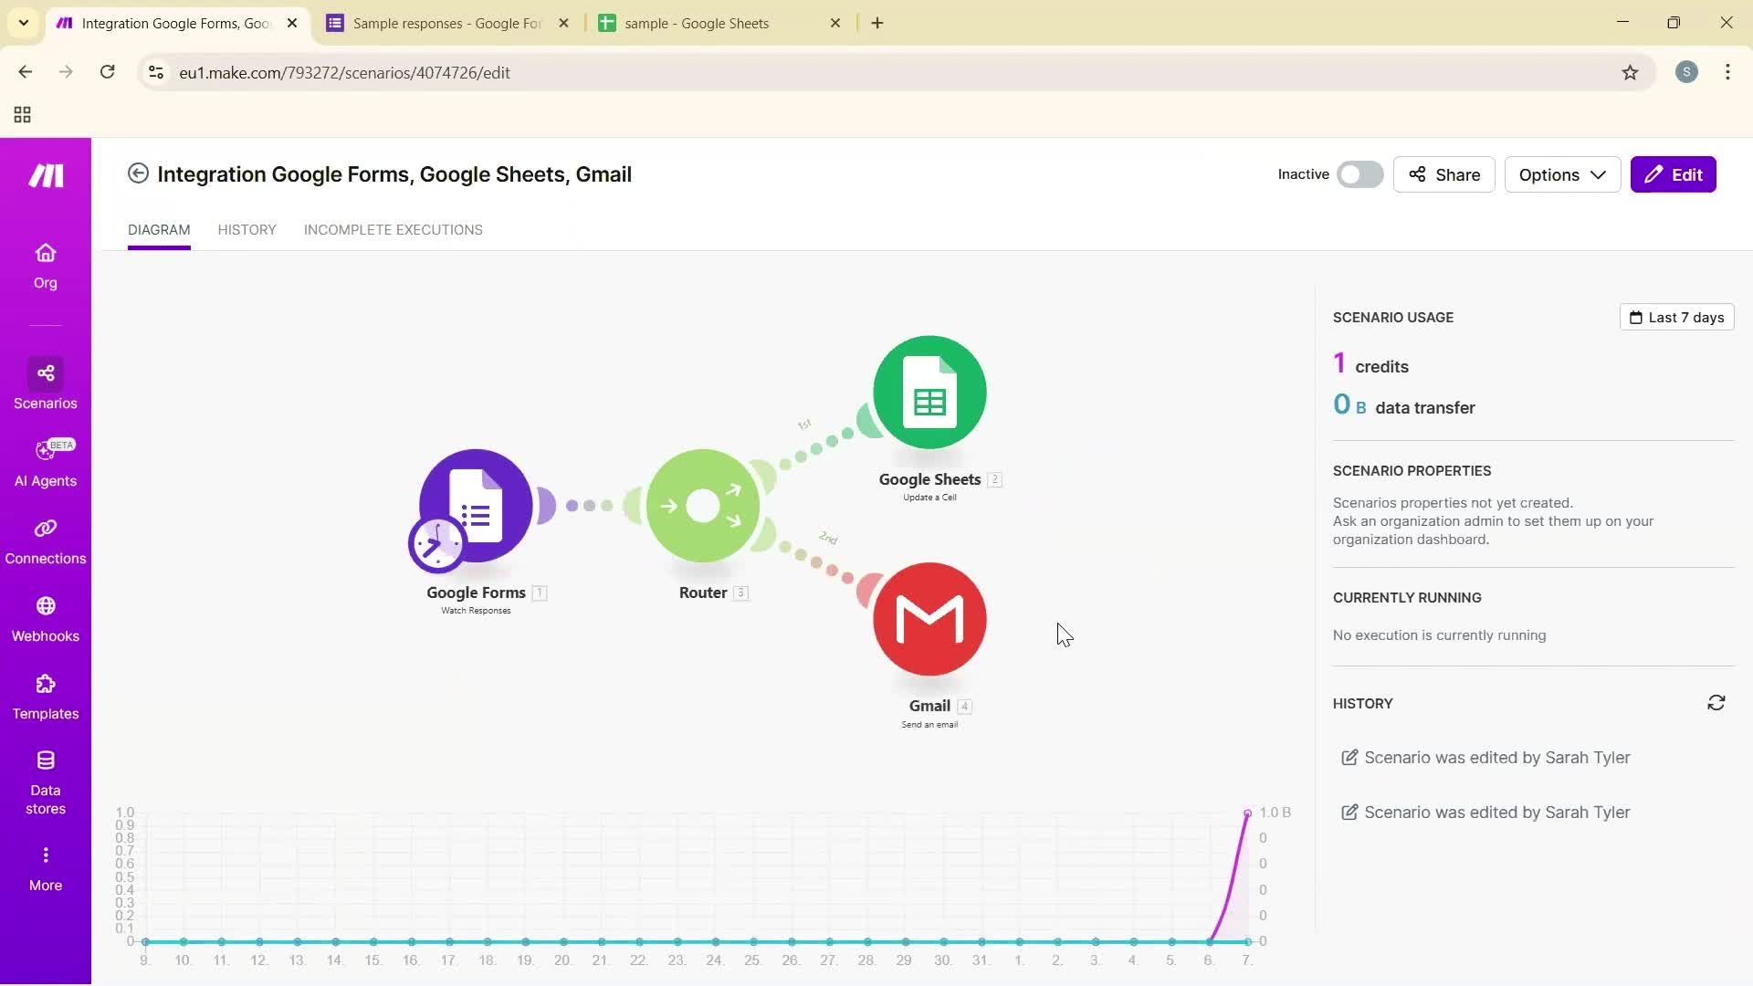This screenshot has height=986, width=1753.
Task: Toggle the scenario from Inactive to active
Action: click(x=1359, y=173)
